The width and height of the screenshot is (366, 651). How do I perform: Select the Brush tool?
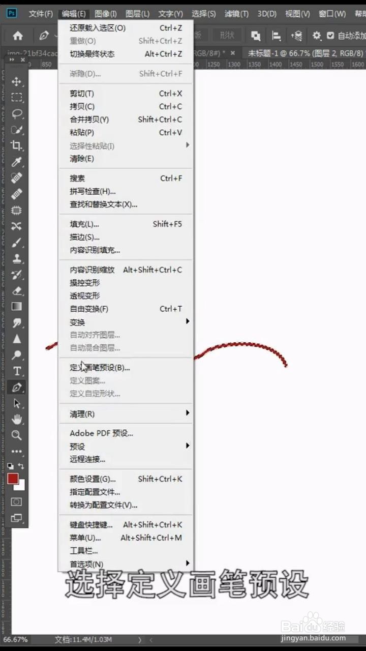(17, 242)
